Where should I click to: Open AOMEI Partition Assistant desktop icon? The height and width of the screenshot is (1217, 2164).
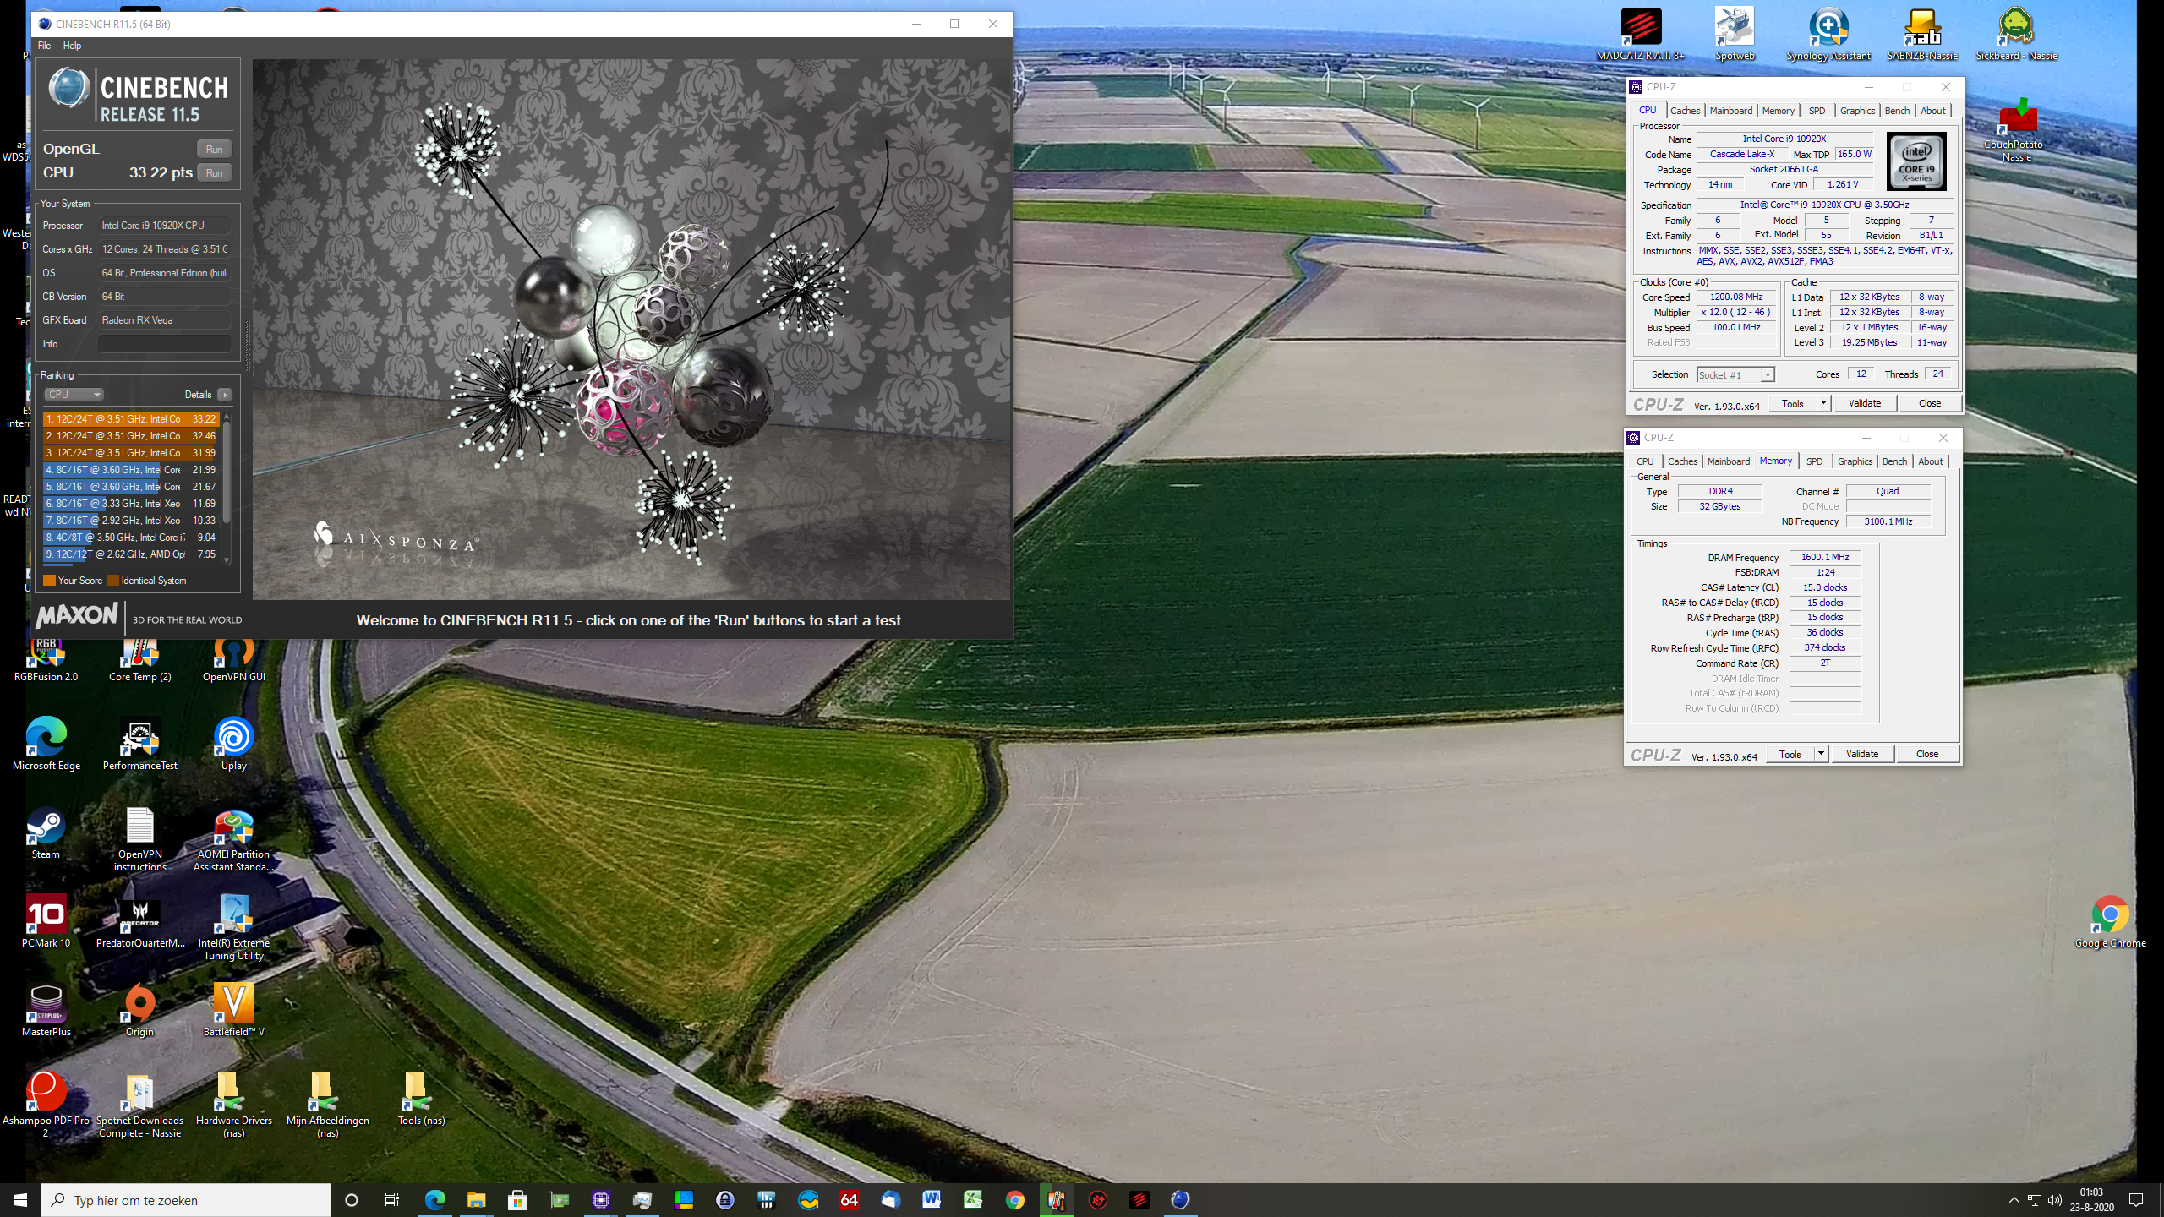click(x=233, y=839)
